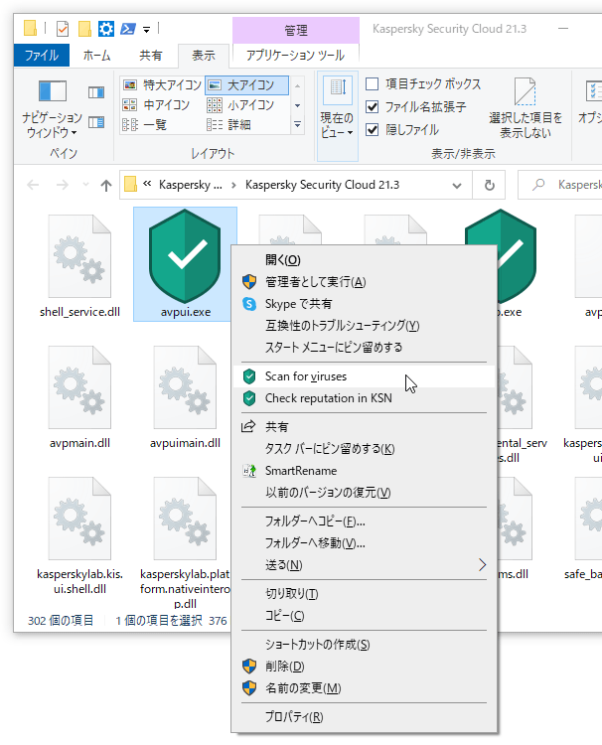Click the Kaspersky search box
Image resolution: width=602 pixels, height=745 pixels.
point(559,185)
